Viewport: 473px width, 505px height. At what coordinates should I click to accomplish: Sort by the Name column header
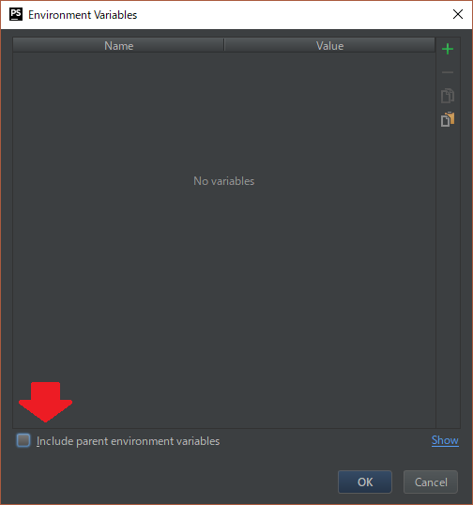[x=118, y=45]
